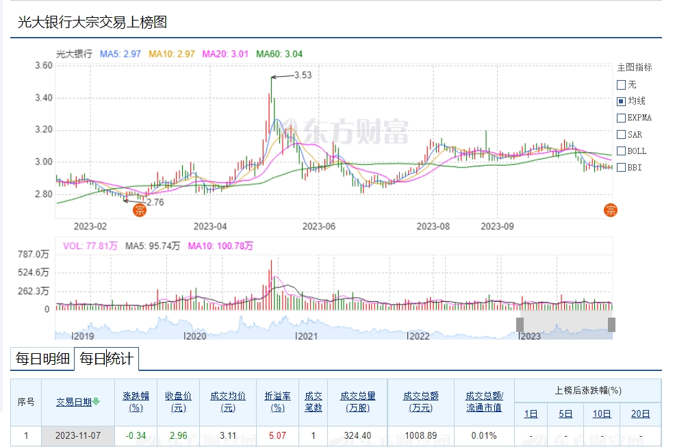Screen dimensions: 675x447
Task: Switch to the 每日明细 tab
Action: click(42, 359)
